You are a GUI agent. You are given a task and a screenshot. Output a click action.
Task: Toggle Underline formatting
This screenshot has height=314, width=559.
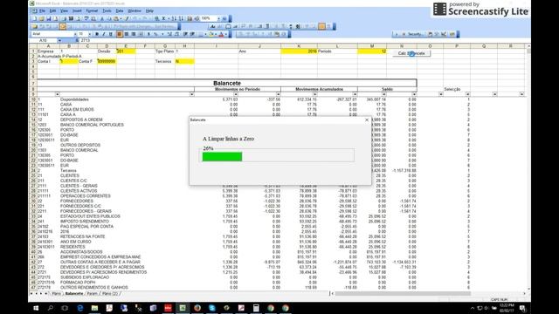click(x=111, y=34)
